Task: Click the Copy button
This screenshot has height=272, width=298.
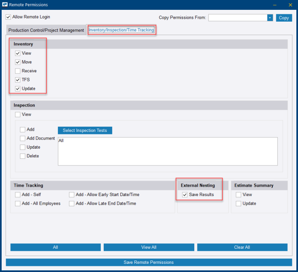Action: [284, 18]
